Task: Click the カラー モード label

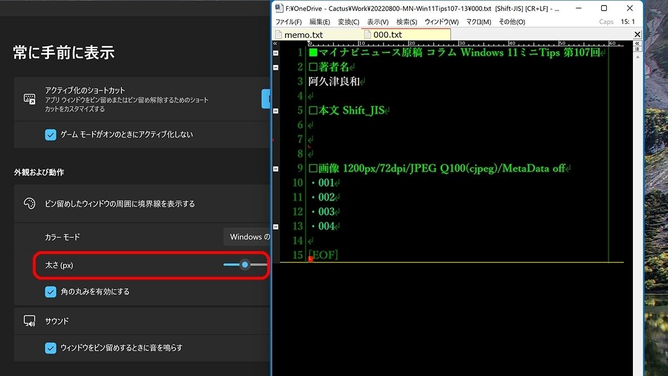Action: click(x=62, y=237)
